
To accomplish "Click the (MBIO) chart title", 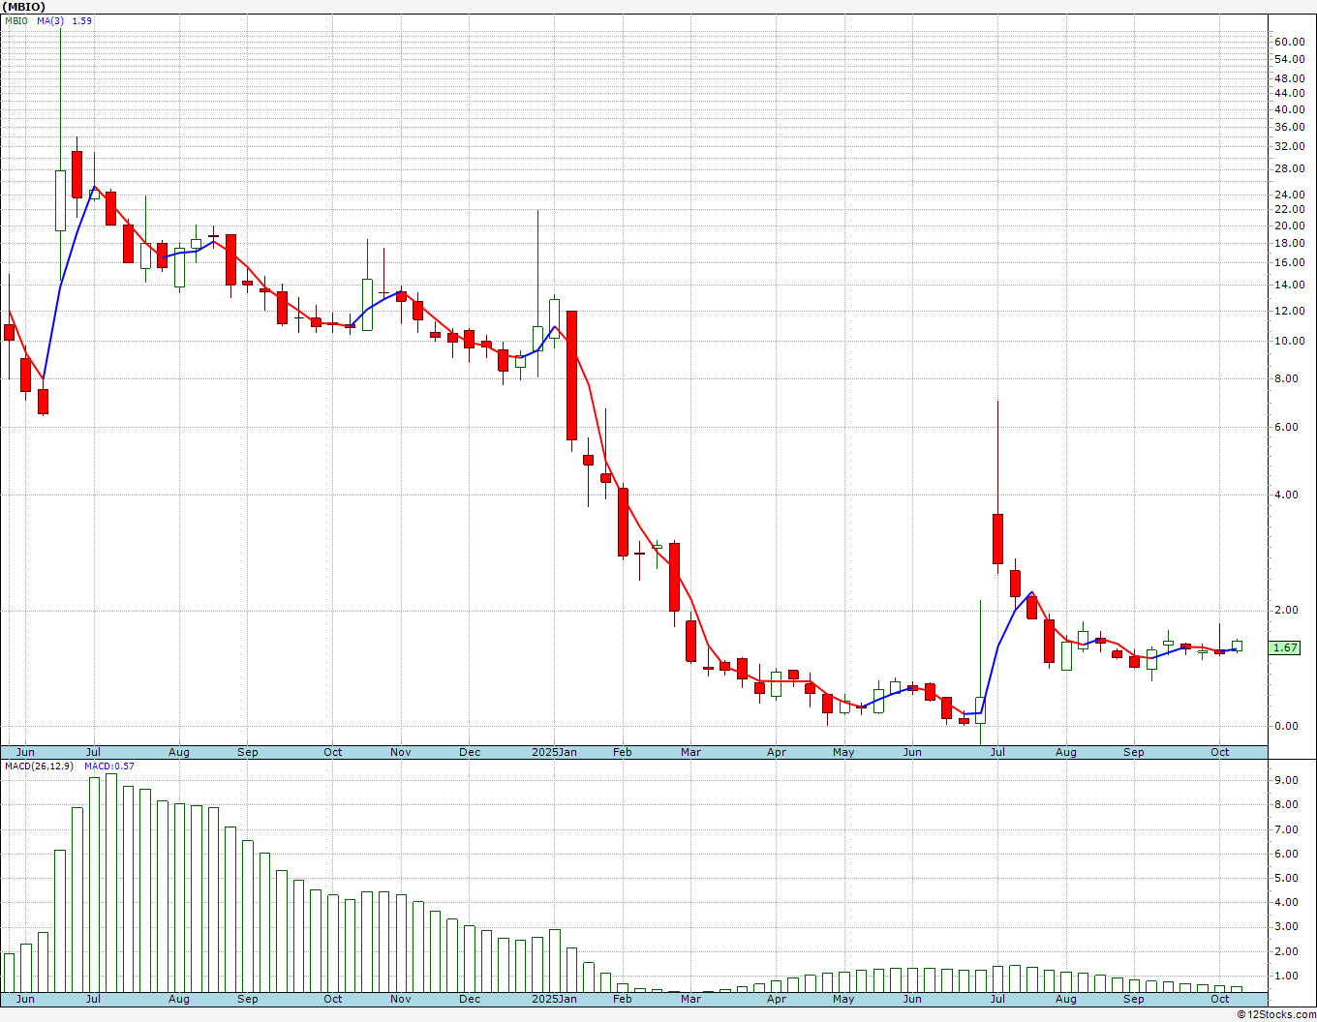I will click(24, 7).
